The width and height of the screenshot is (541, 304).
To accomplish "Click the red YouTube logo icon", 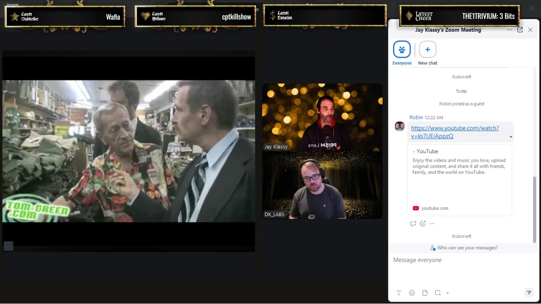I will (x=415, y=208).
